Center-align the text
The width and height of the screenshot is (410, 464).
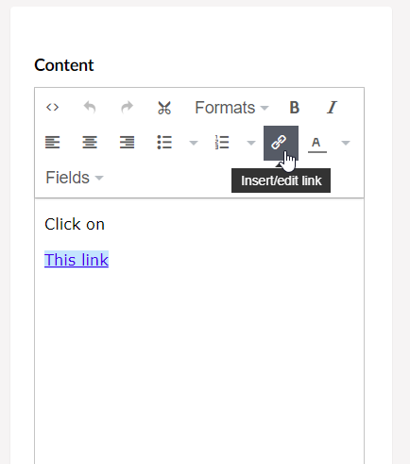pyautogui.click(x=90, y=143)
